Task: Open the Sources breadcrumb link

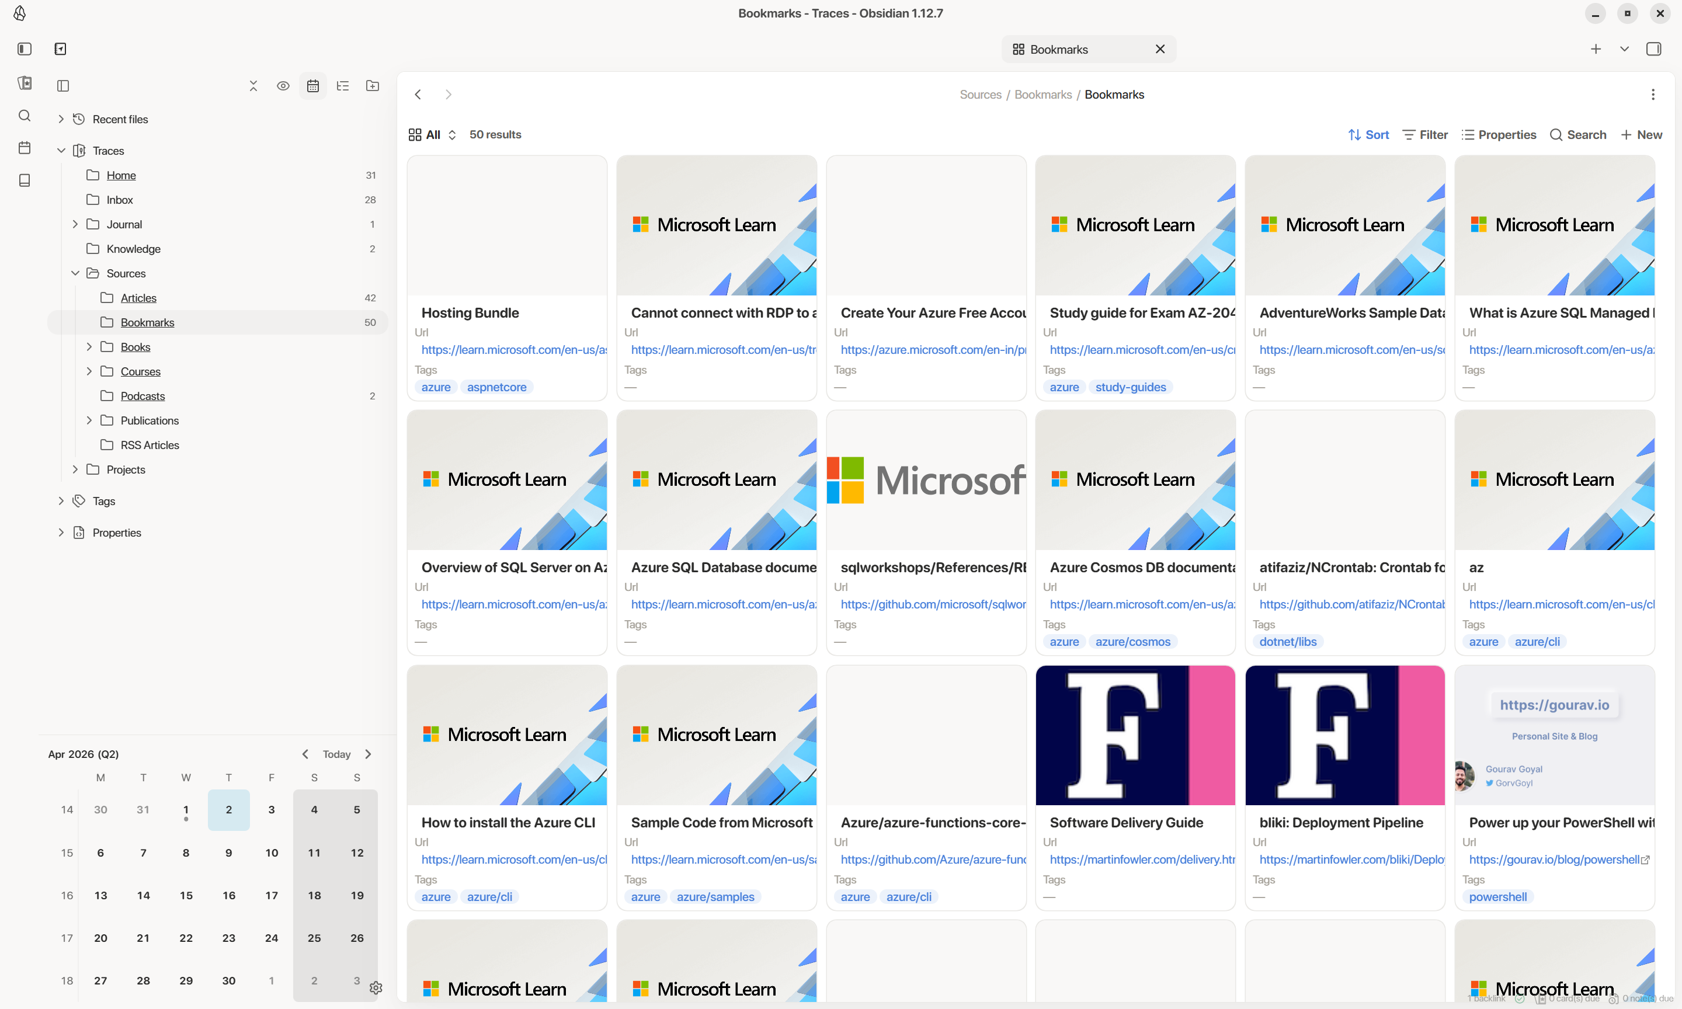Action: click(979, 94)
